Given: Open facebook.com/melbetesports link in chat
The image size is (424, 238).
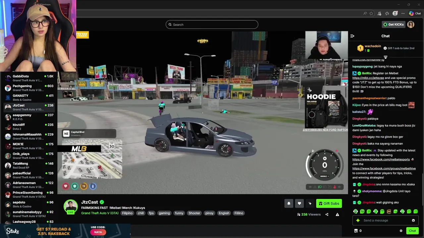Looking at the screenshot, I should point(381,159).
